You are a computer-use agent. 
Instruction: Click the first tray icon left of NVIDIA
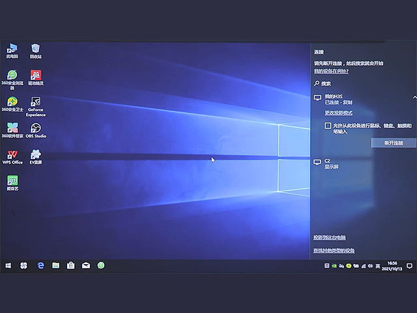(x=327, y=265)
